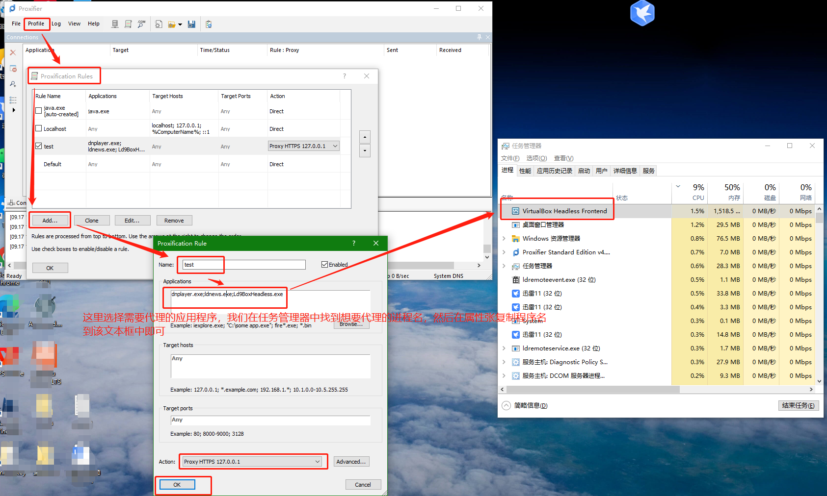827x496 pixels.
Task: Open Action combo box in Proxification Rule dialog
Action: pyautogui.click(x=252, y=462)
